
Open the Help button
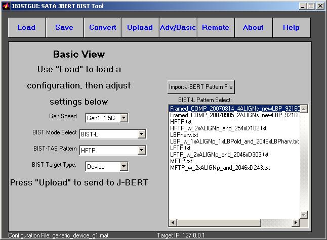pyautogui.click(x=292, y=27)
